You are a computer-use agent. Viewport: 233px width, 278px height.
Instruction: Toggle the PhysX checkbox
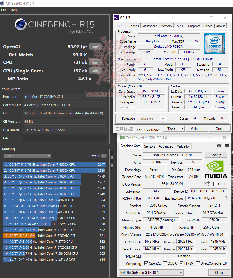pyautogui.click(x=182, y=263)
